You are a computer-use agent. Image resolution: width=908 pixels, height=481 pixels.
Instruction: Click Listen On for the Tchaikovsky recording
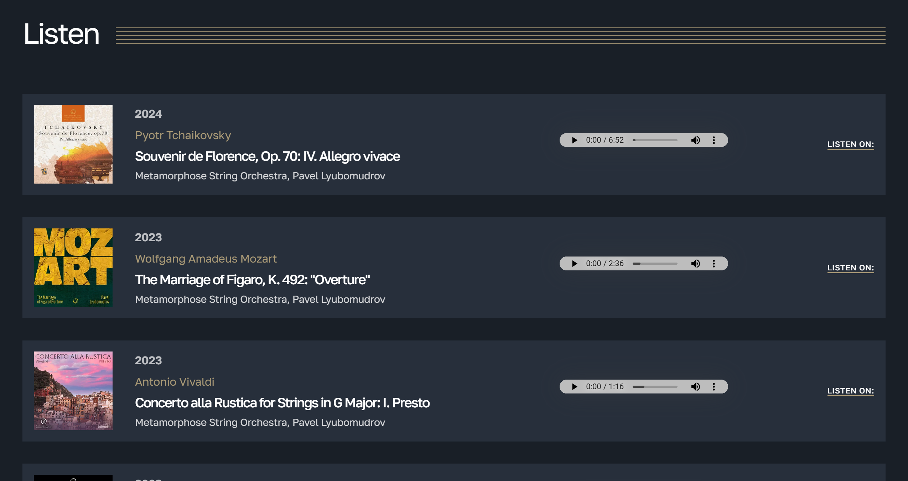tap(850, 144)
